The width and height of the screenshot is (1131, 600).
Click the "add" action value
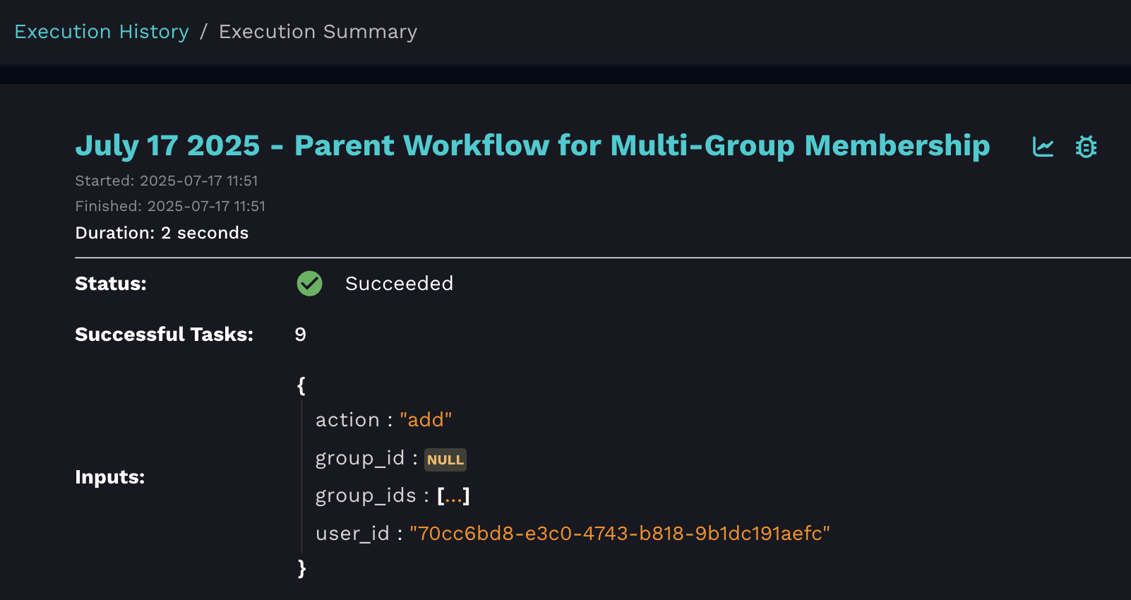(425, 420)
